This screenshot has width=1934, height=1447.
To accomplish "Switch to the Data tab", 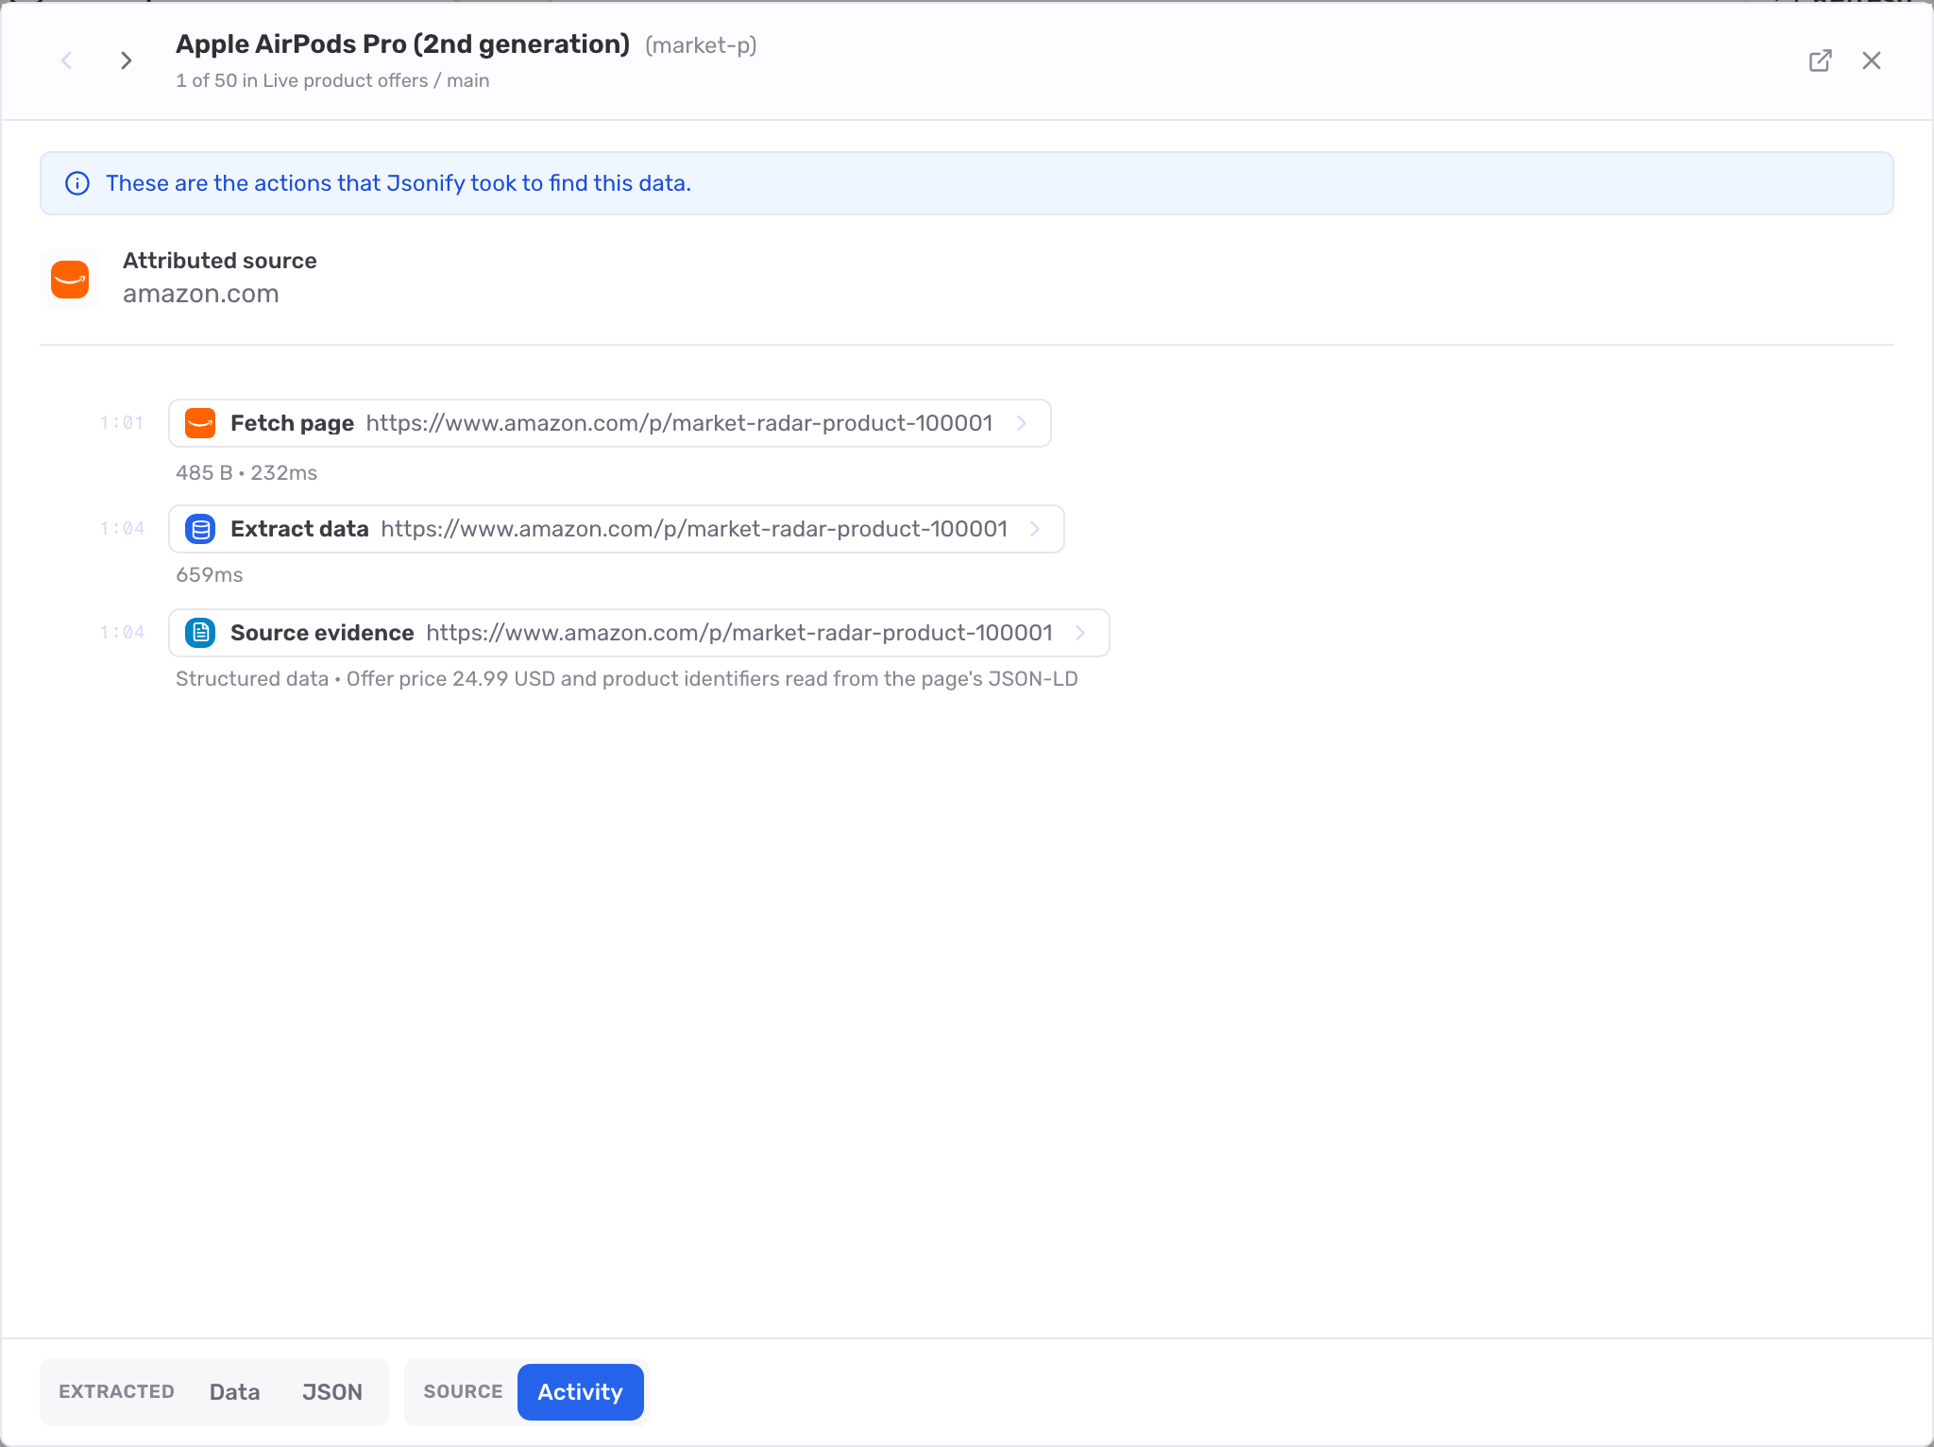I will click(x=234, y=1392).
